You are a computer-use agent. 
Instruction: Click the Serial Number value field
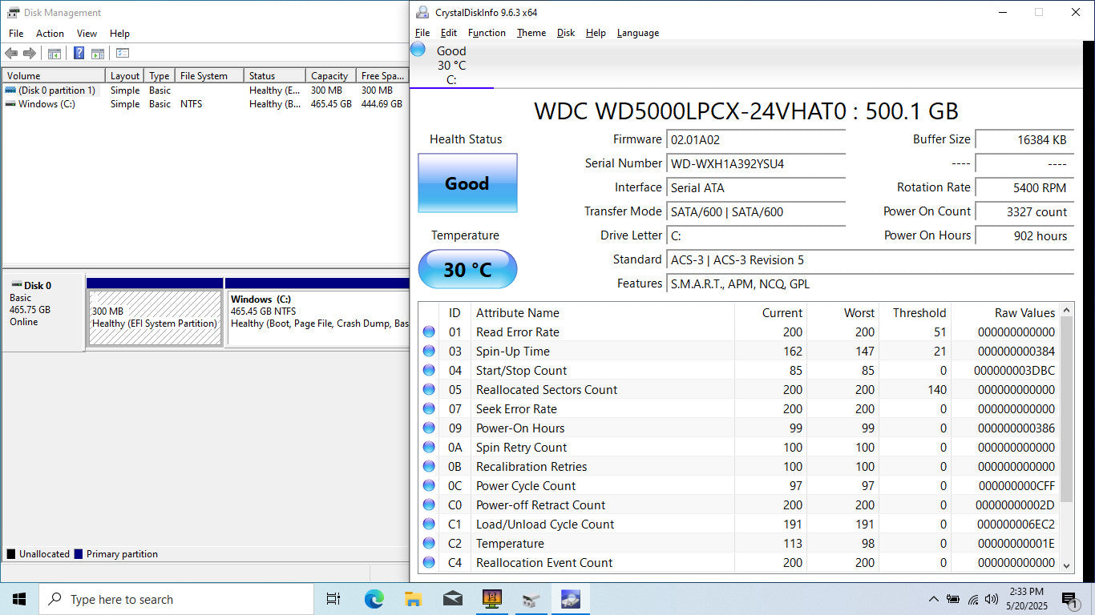tap(756, 163)
